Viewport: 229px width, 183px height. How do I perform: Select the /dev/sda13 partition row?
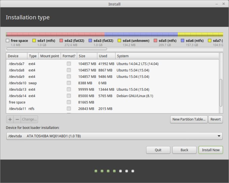(x=112, y=89)
